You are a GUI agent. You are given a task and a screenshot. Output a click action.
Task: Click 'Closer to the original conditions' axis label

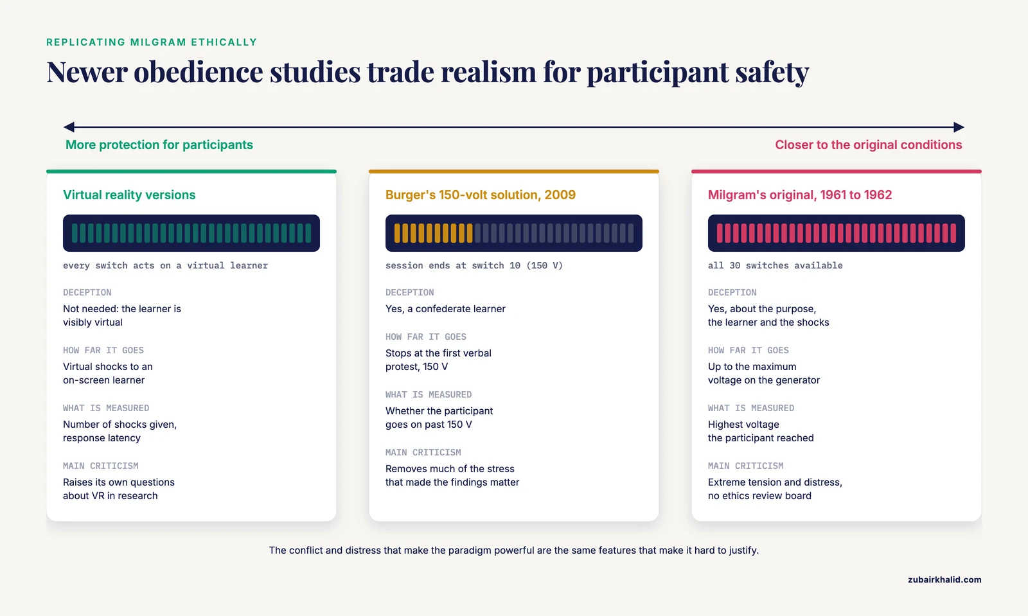point(869,145)
